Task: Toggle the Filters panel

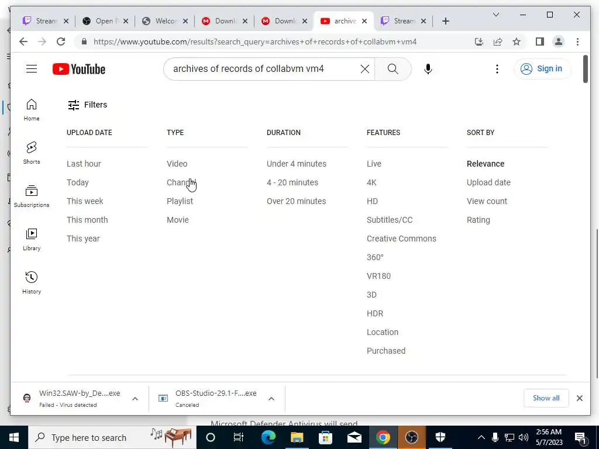Action: tap(88, 105)
